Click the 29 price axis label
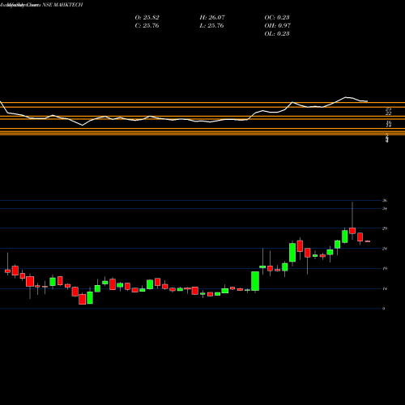 pos(385,228)
